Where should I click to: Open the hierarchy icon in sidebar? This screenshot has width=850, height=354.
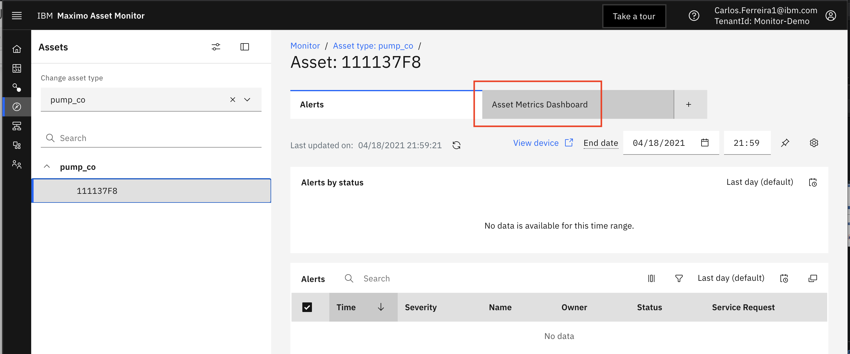(x=17, y=126)
